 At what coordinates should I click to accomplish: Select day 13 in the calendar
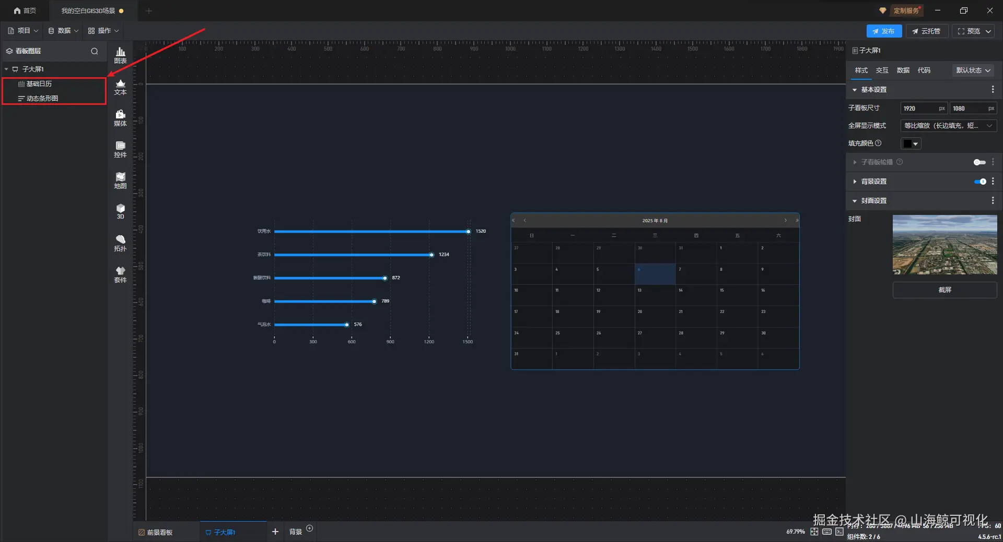tap(655, 295)
